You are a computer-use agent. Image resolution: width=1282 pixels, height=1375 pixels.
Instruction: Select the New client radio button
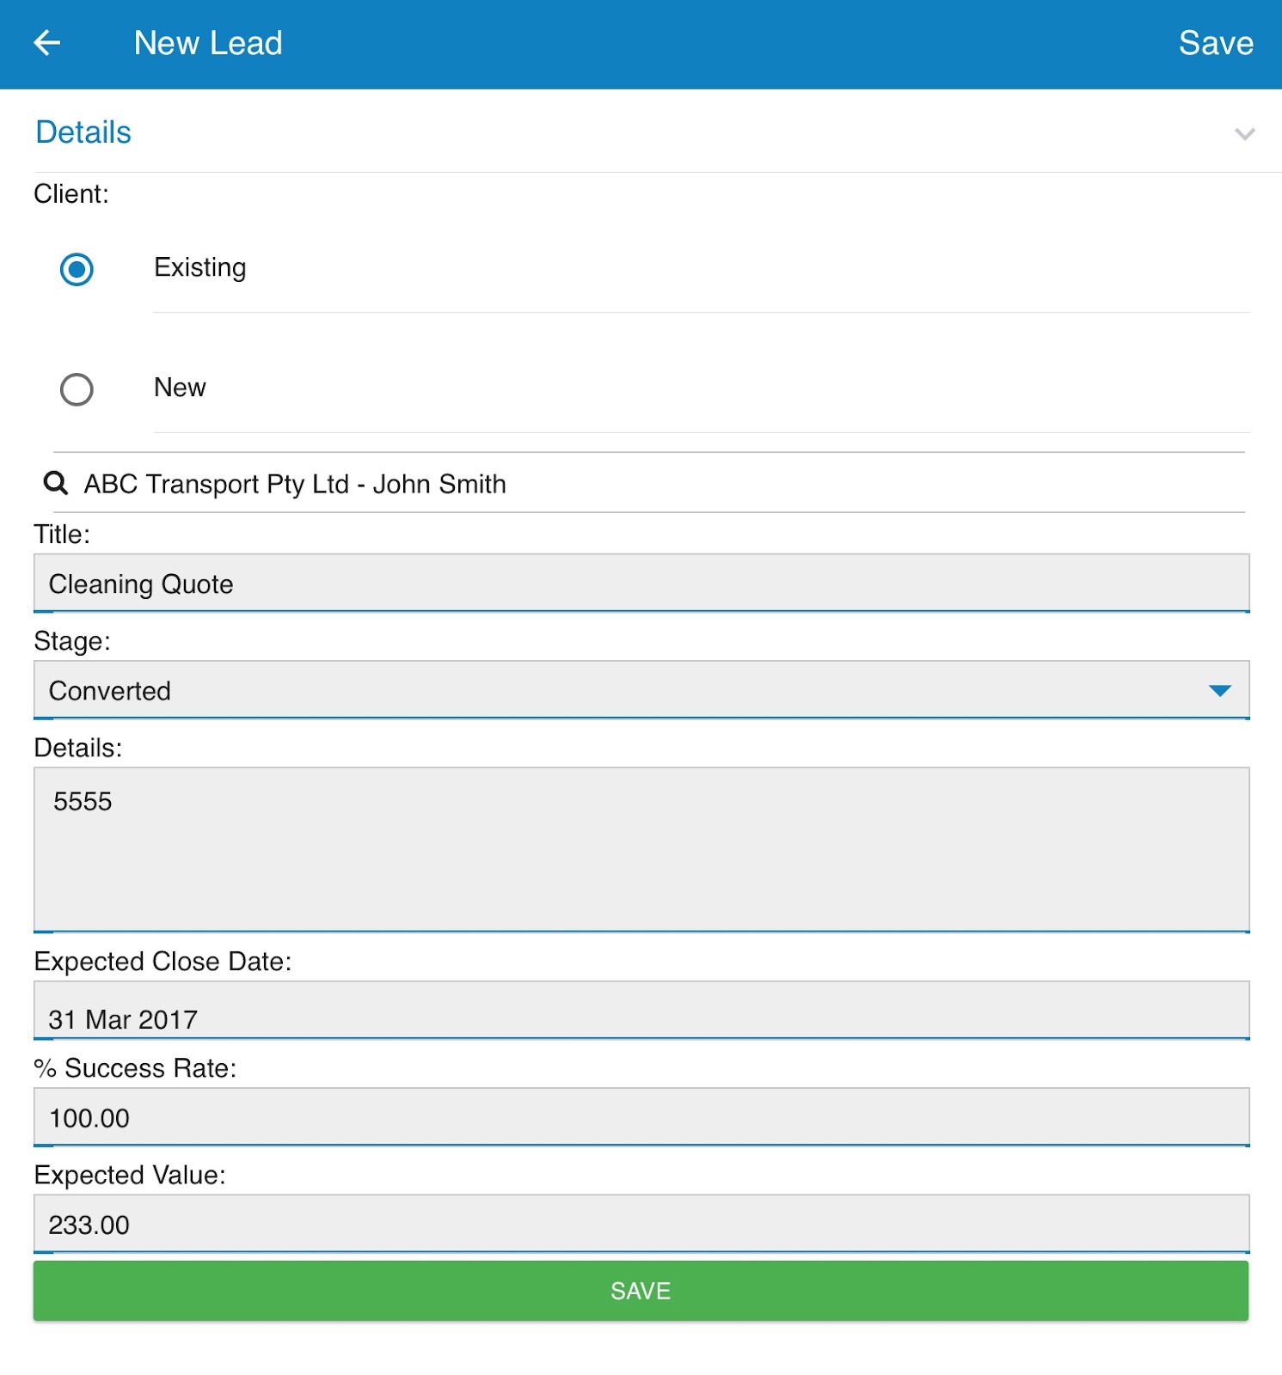pos(77,389)
